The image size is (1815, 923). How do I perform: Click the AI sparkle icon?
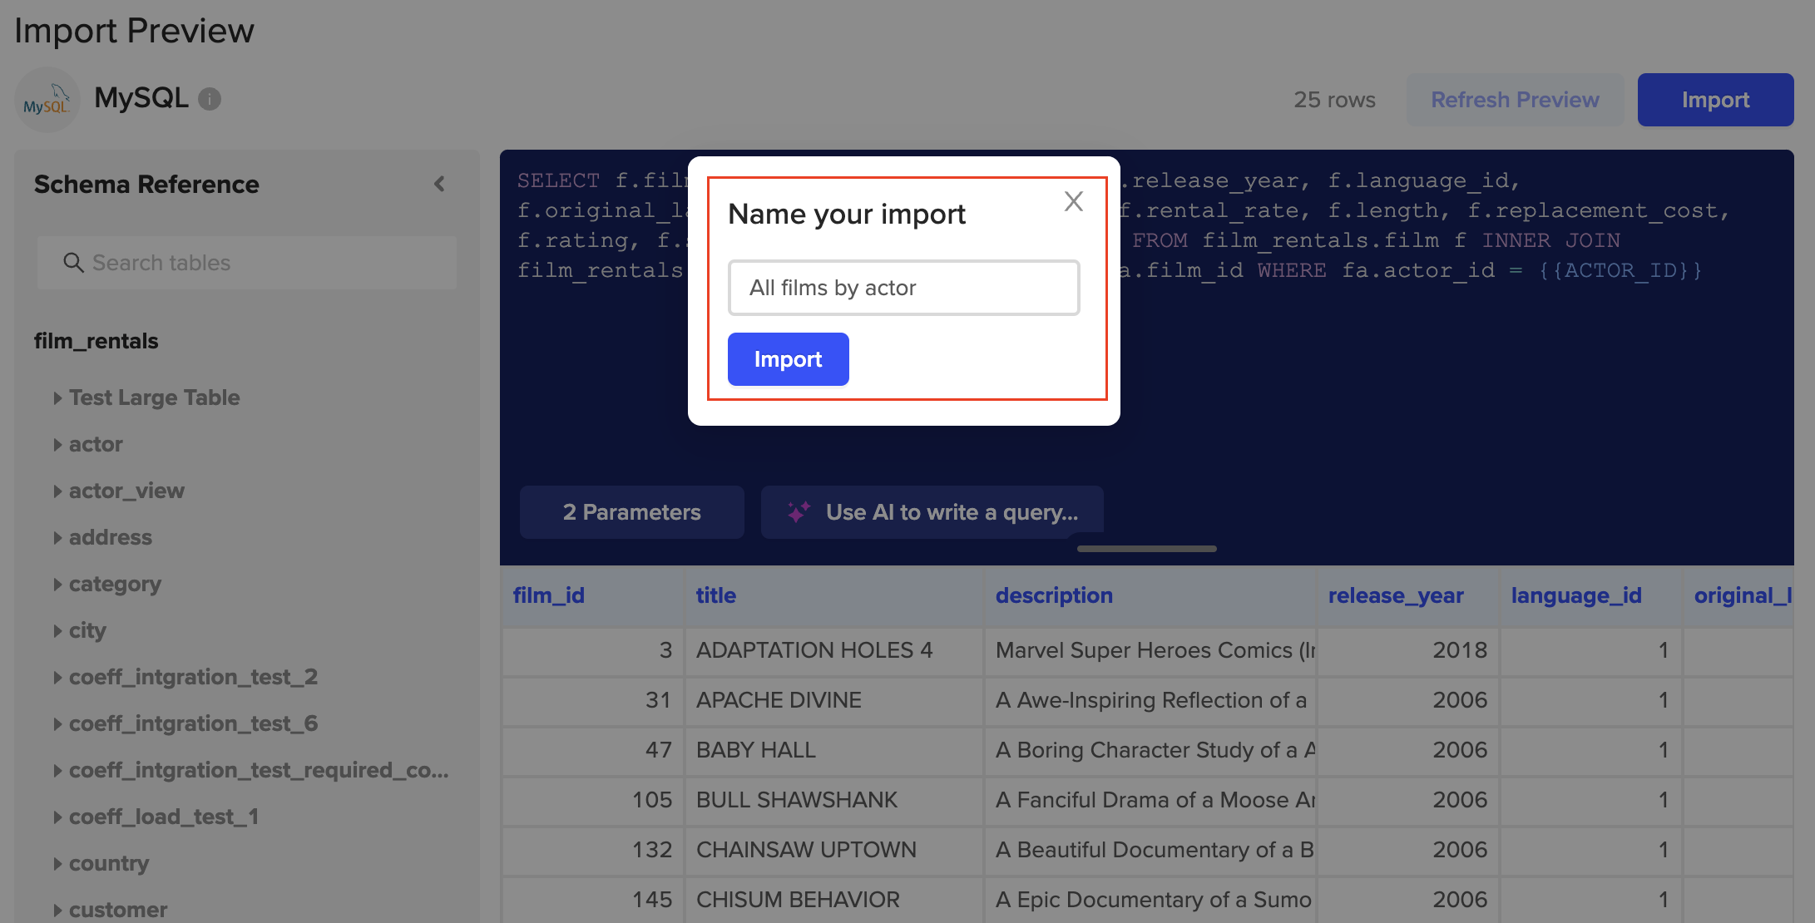tap(799, 512)
